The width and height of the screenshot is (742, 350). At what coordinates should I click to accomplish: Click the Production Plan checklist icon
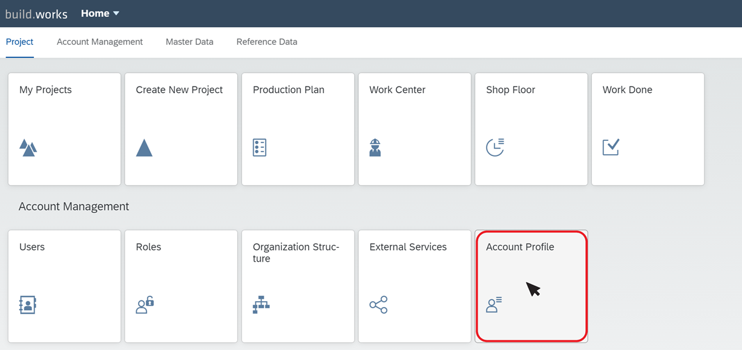pos(260,147)
